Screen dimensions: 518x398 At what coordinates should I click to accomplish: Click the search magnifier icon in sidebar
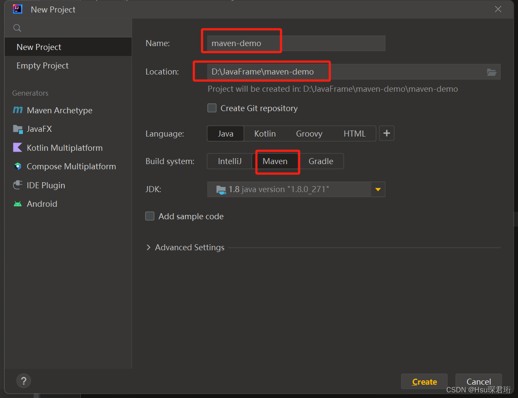(x=17, y=28)
